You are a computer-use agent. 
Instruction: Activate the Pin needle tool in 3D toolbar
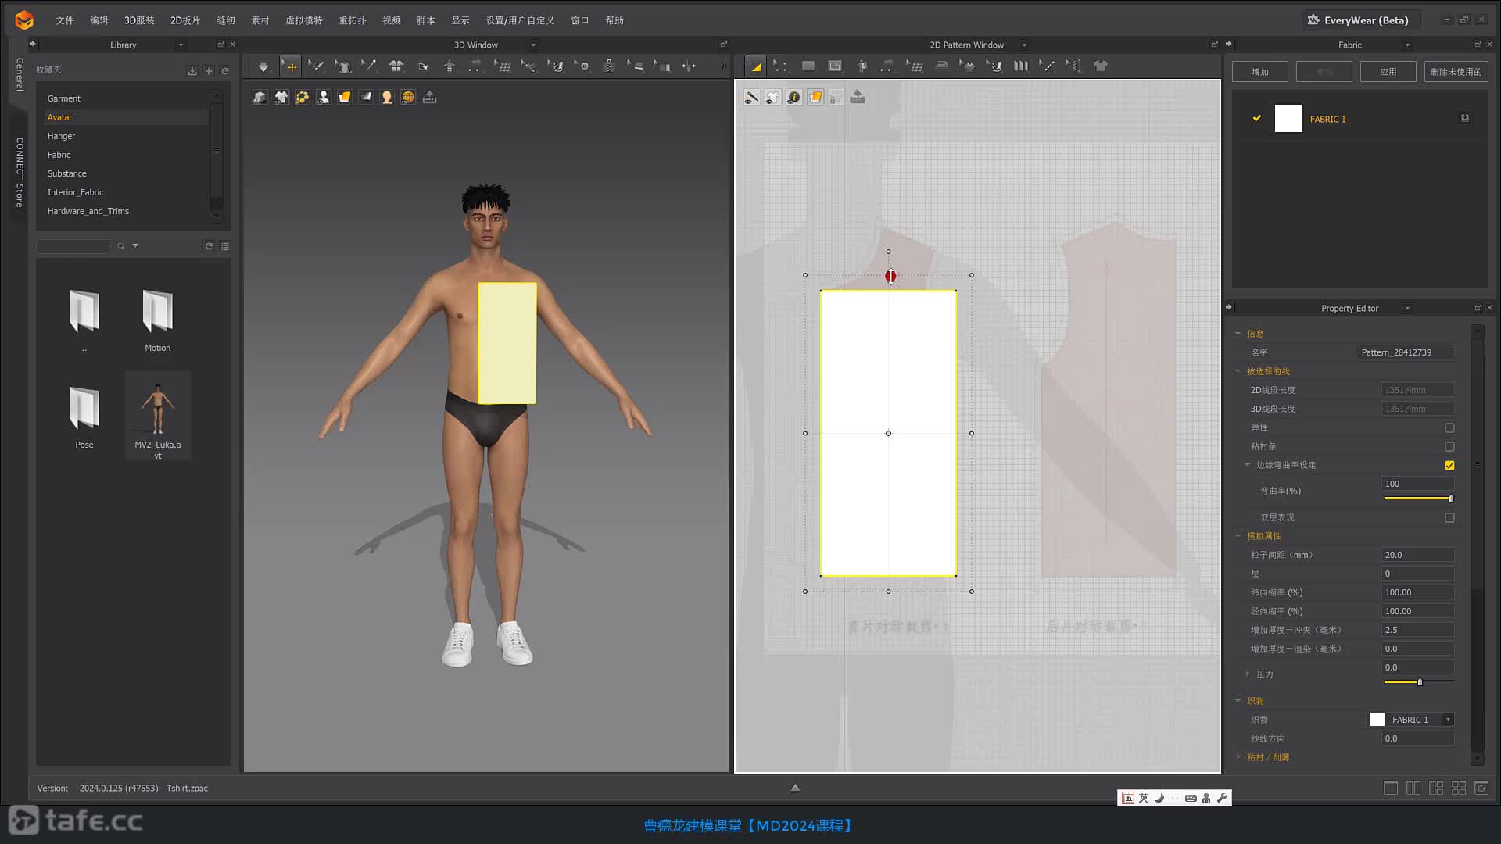coord(369,66)
